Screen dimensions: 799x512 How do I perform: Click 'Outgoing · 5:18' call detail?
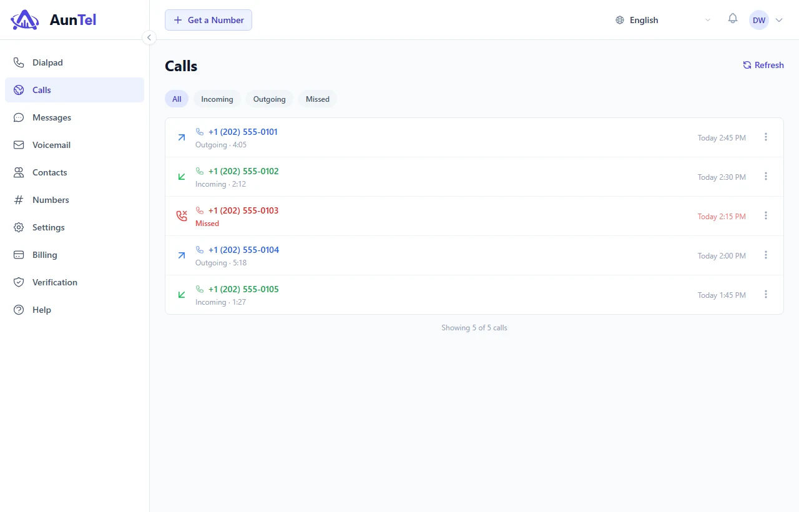coord(221,263)
